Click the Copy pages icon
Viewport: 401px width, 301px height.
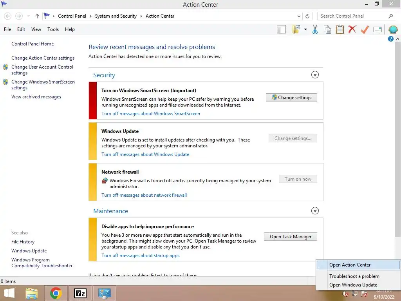[x=327, y=29]
